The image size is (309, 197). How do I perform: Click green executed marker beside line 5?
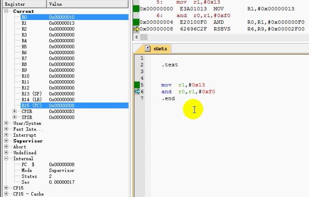click(x=136, y=85)
